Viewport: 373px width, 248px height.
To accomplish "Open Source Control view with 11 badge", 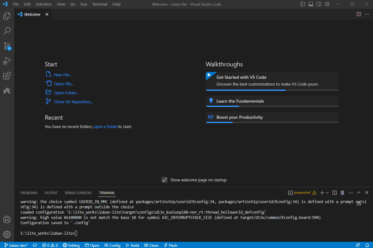I will [x=7, y=46].
